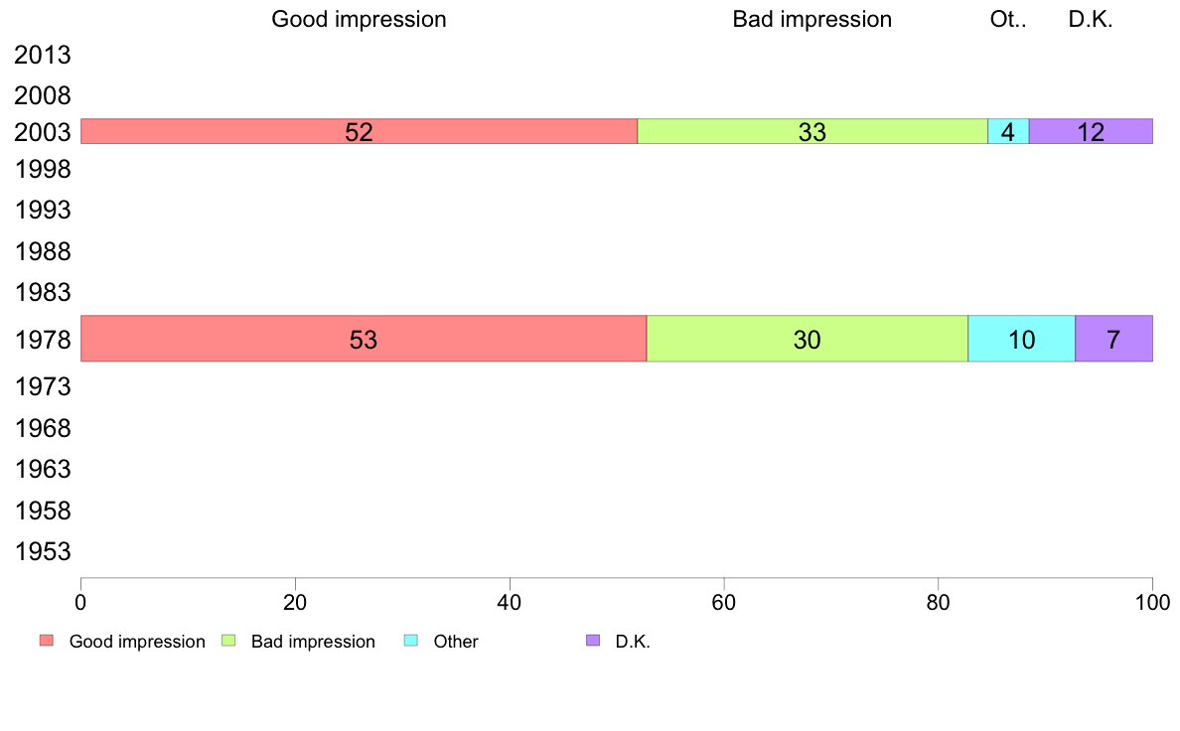Select the 2003 green bar segment labeled 33
The height and width of the screenshot is (731, 1180).
click(x=812, y=131)
